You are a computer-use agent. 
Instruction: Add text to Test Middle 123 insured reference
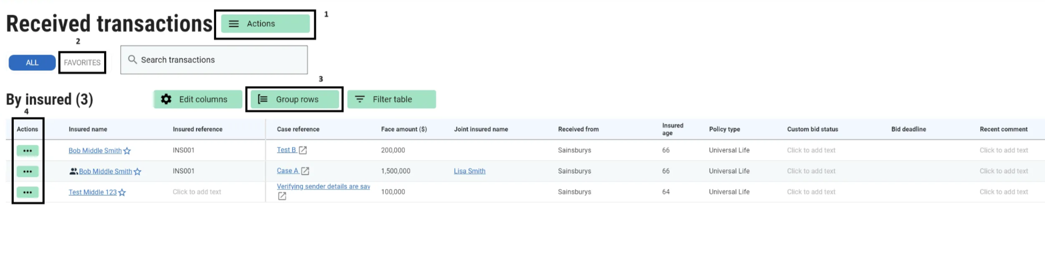[197, 192]
